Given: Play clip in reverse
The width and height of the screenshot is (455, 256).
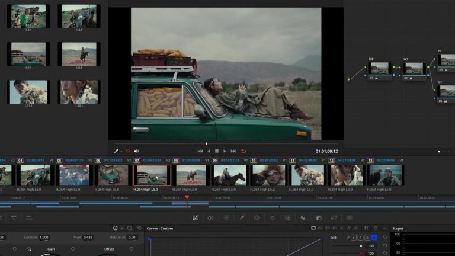Looking at the screenshot, I should 209,151.
